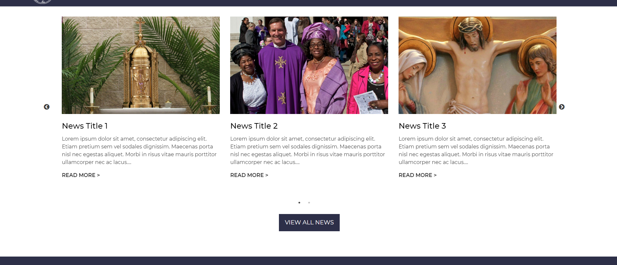This screenshot has height=265, width=617.
Task: Click the site logo in header
Action: pos(42,2)
